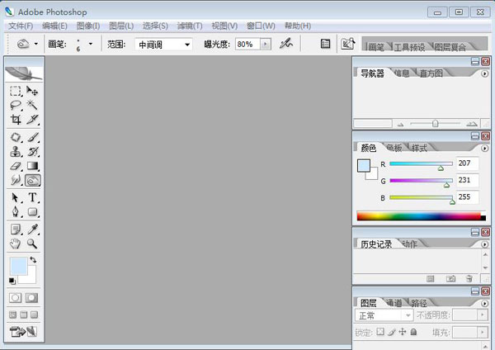The image size is (495, 350).
Task: Toggle the airbrush option in options bar
Action: tap(286, 44)
